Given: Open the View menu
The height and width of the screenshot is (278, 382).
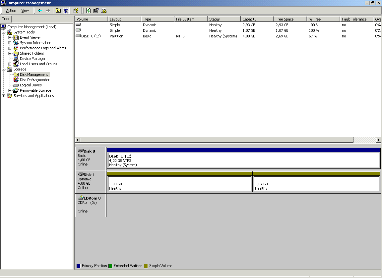Looking at the screenshot, I should 25,11.
